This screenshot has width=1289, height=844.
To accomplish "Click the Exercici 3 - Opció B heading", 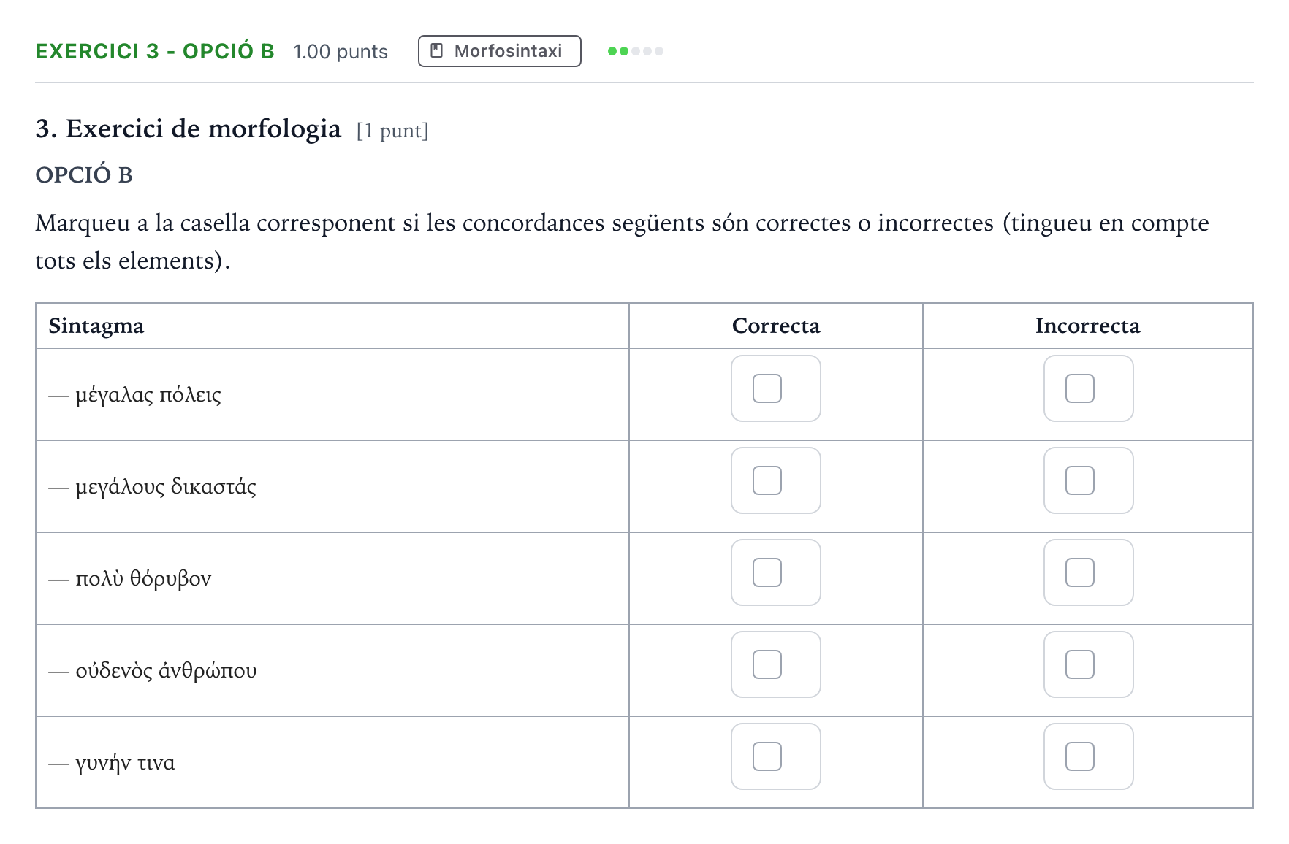I will coord(155,51).
